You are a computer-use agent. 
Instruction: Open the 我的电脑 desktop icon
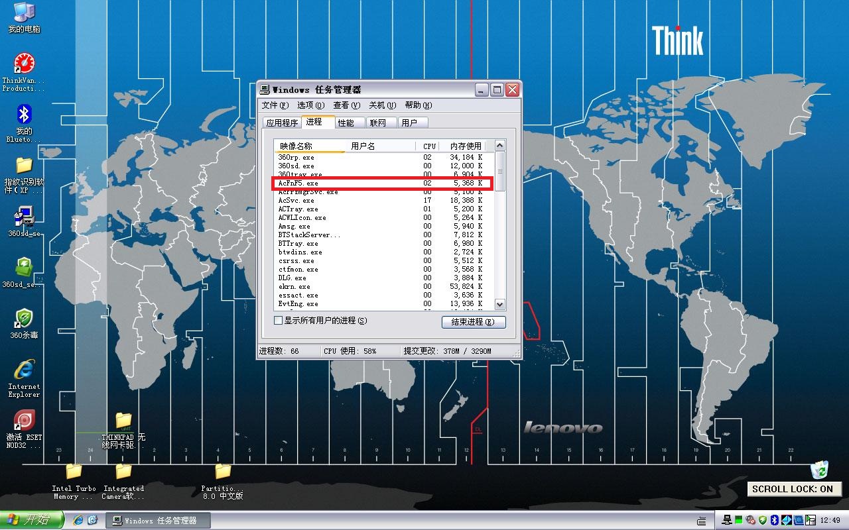24,13
